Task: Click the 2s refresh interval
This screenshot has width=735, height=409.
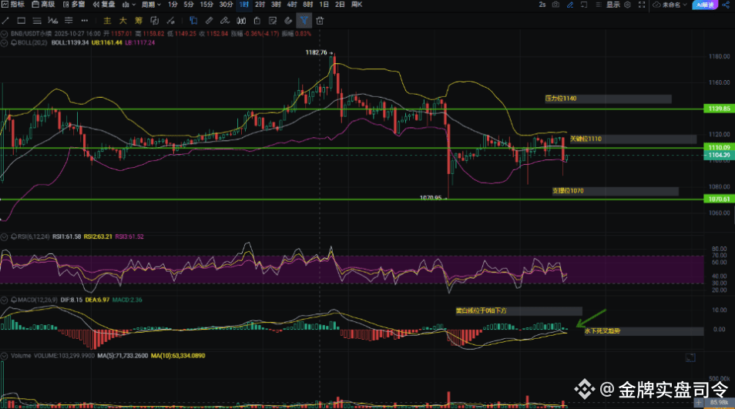Action: pyautogui.click(x=542, y=5)
